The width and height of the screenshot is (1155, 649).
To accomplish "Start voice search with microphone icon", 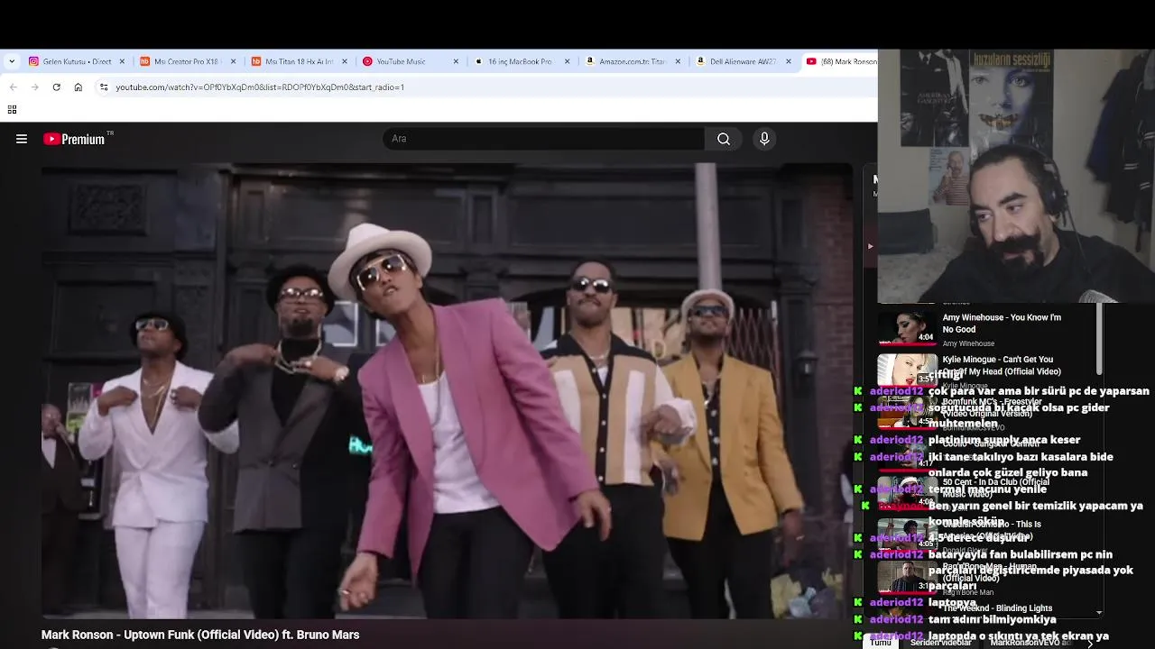I will 764,139.
